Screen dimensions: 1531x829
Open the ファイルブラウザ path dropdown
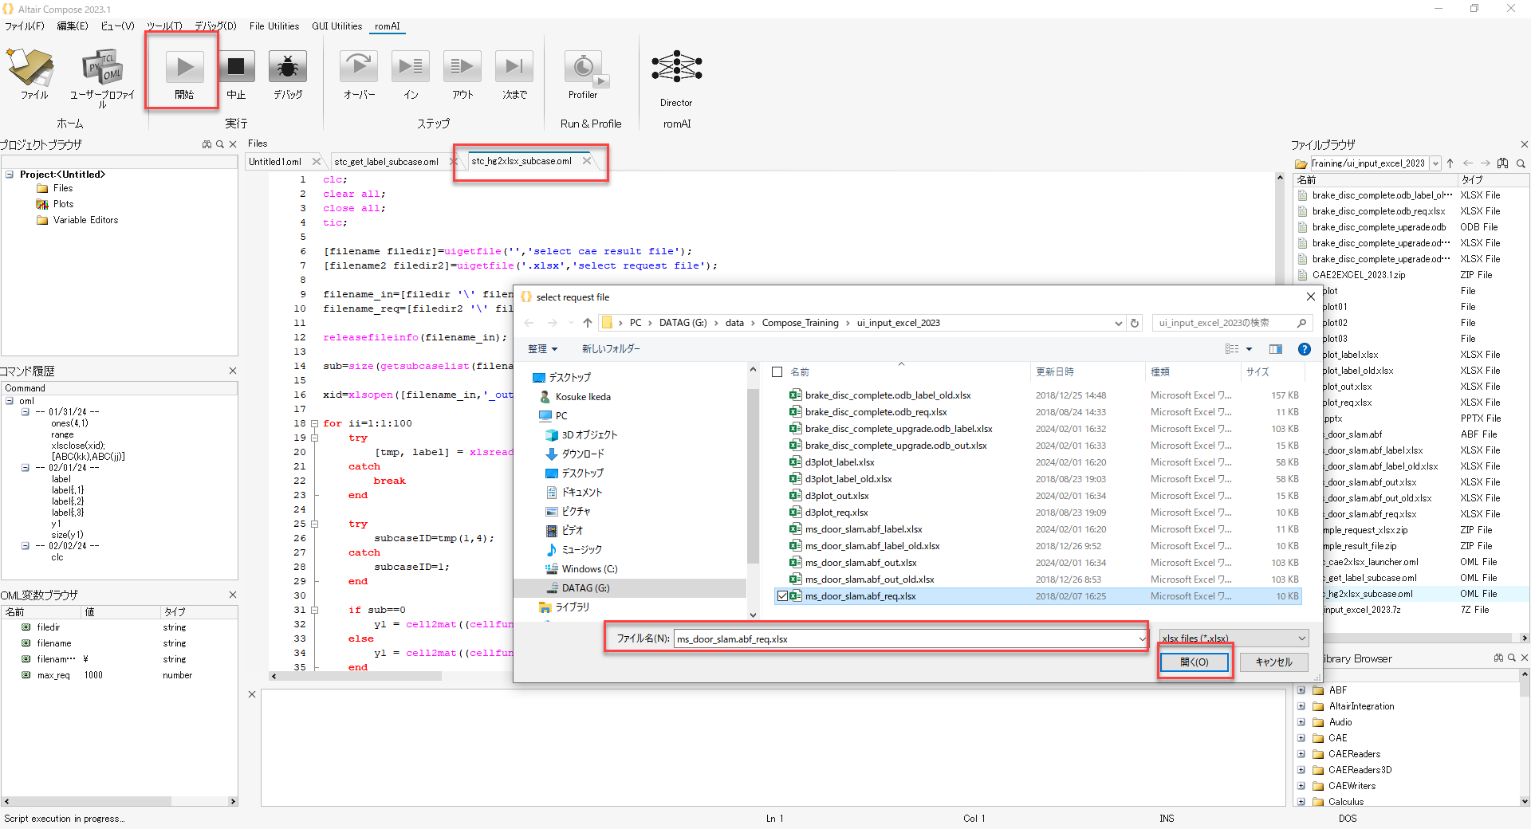pos(1436,163)
